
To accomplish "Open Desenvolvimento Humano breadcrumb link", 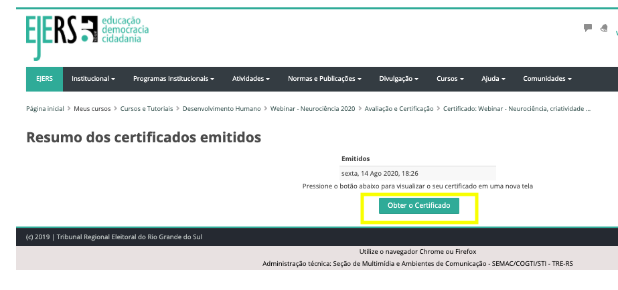I will click(220, 108).
